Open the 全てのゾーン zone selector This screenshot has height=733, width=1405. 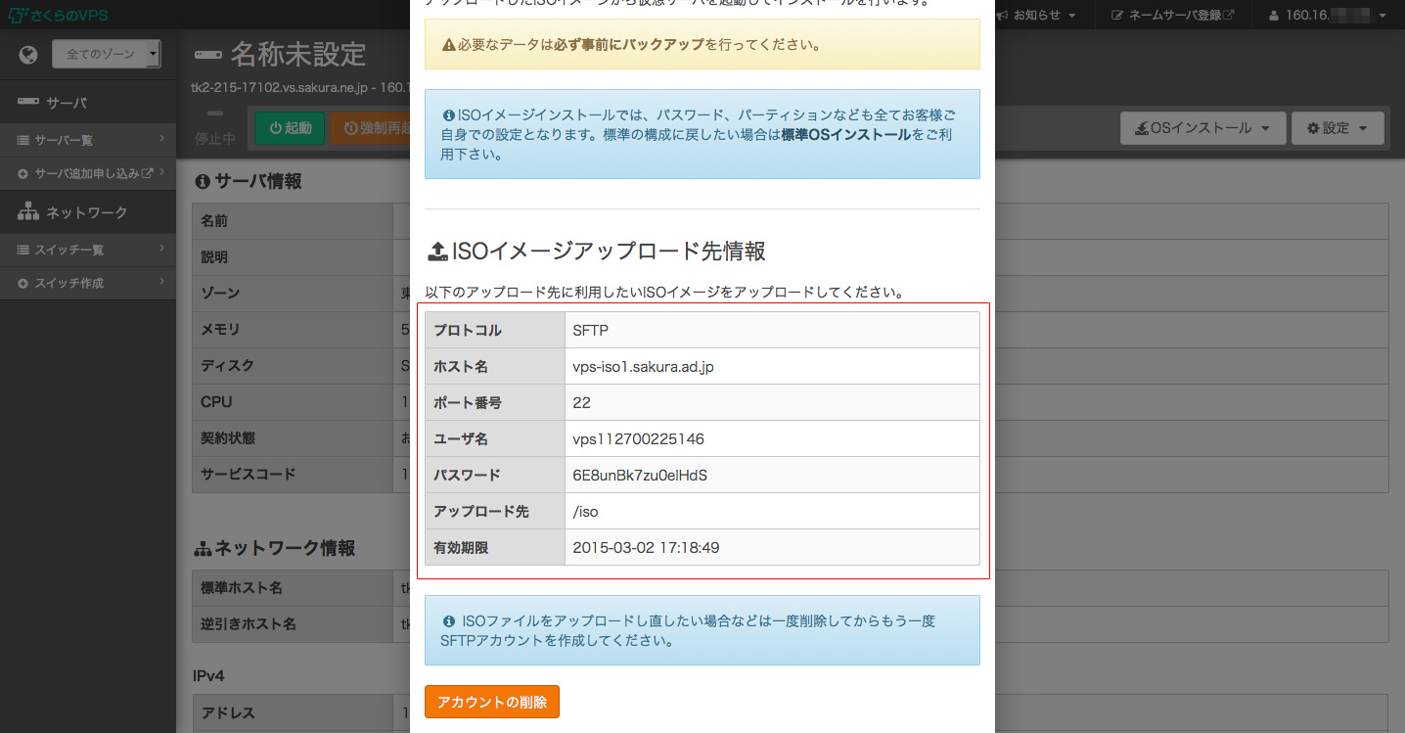106,55
